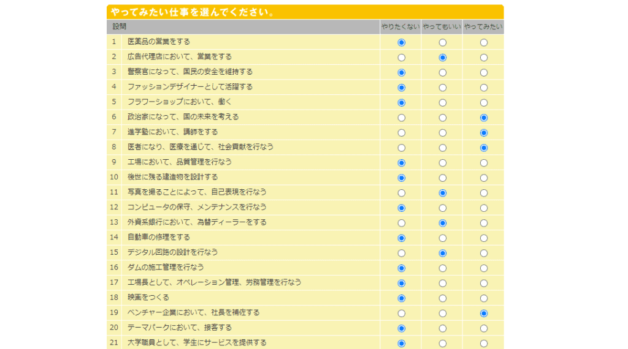Mark やってみたい for question 9 品質管理
Screen dimensions: 628x349
coord(484,163)
